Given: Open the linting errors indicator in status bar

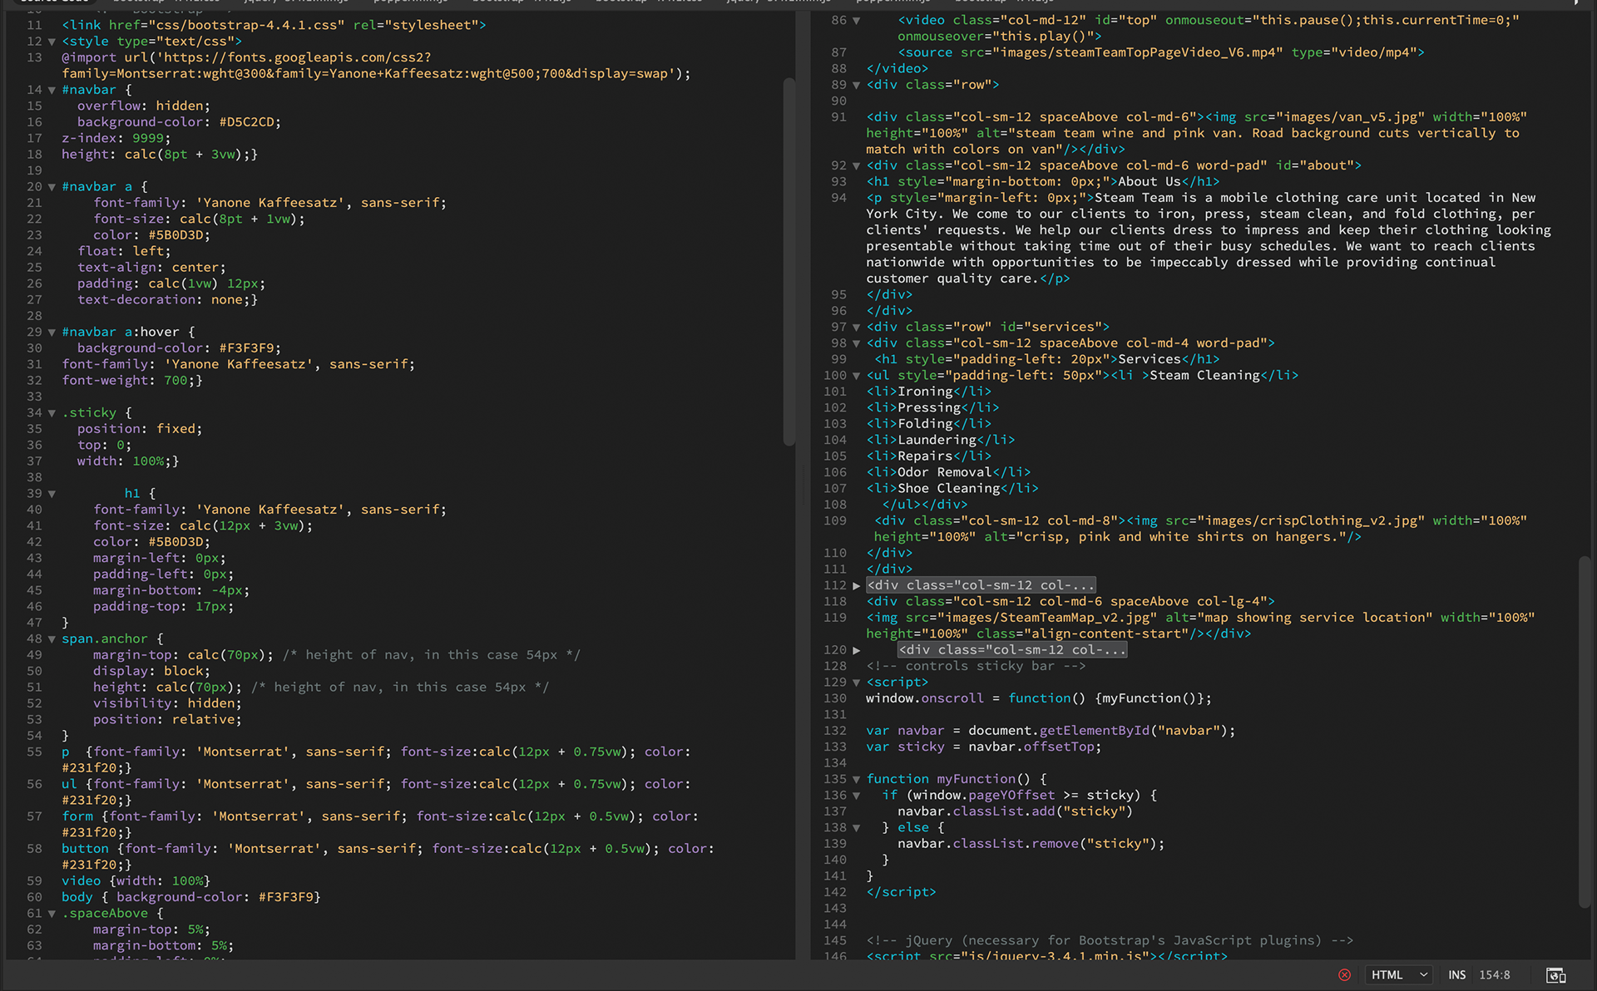Looking at the screenshot, I should click(x=1344, y=974).
